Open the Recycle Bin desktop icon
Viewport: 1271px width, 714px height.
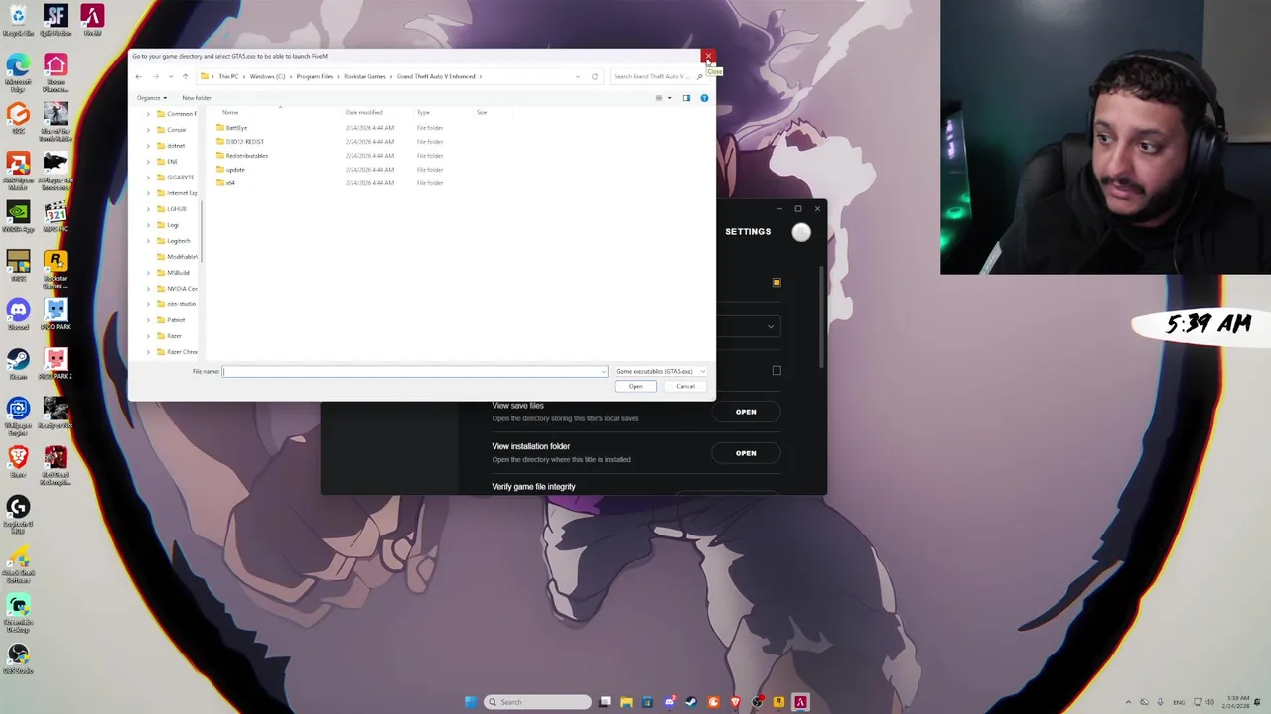coord(18,20)
